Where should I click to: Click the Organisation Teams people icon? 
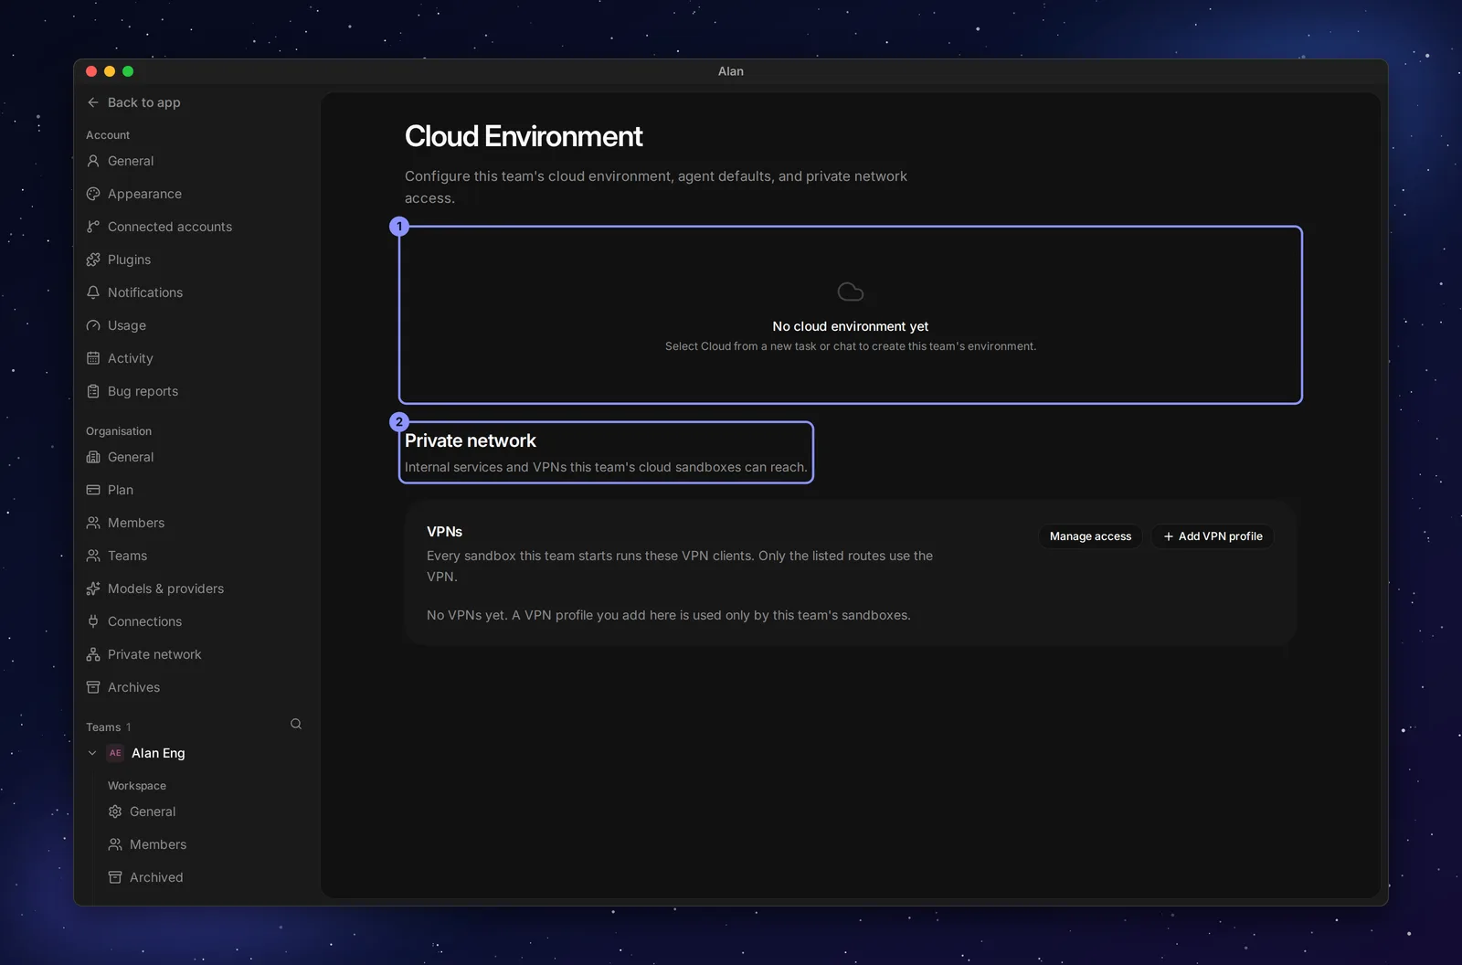pos(93,556)
